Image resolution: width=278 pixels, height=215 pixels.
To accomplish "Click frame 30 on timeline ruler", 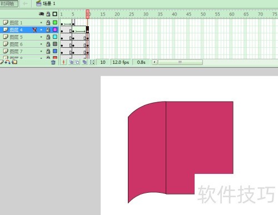I will [x=146, y=14].
